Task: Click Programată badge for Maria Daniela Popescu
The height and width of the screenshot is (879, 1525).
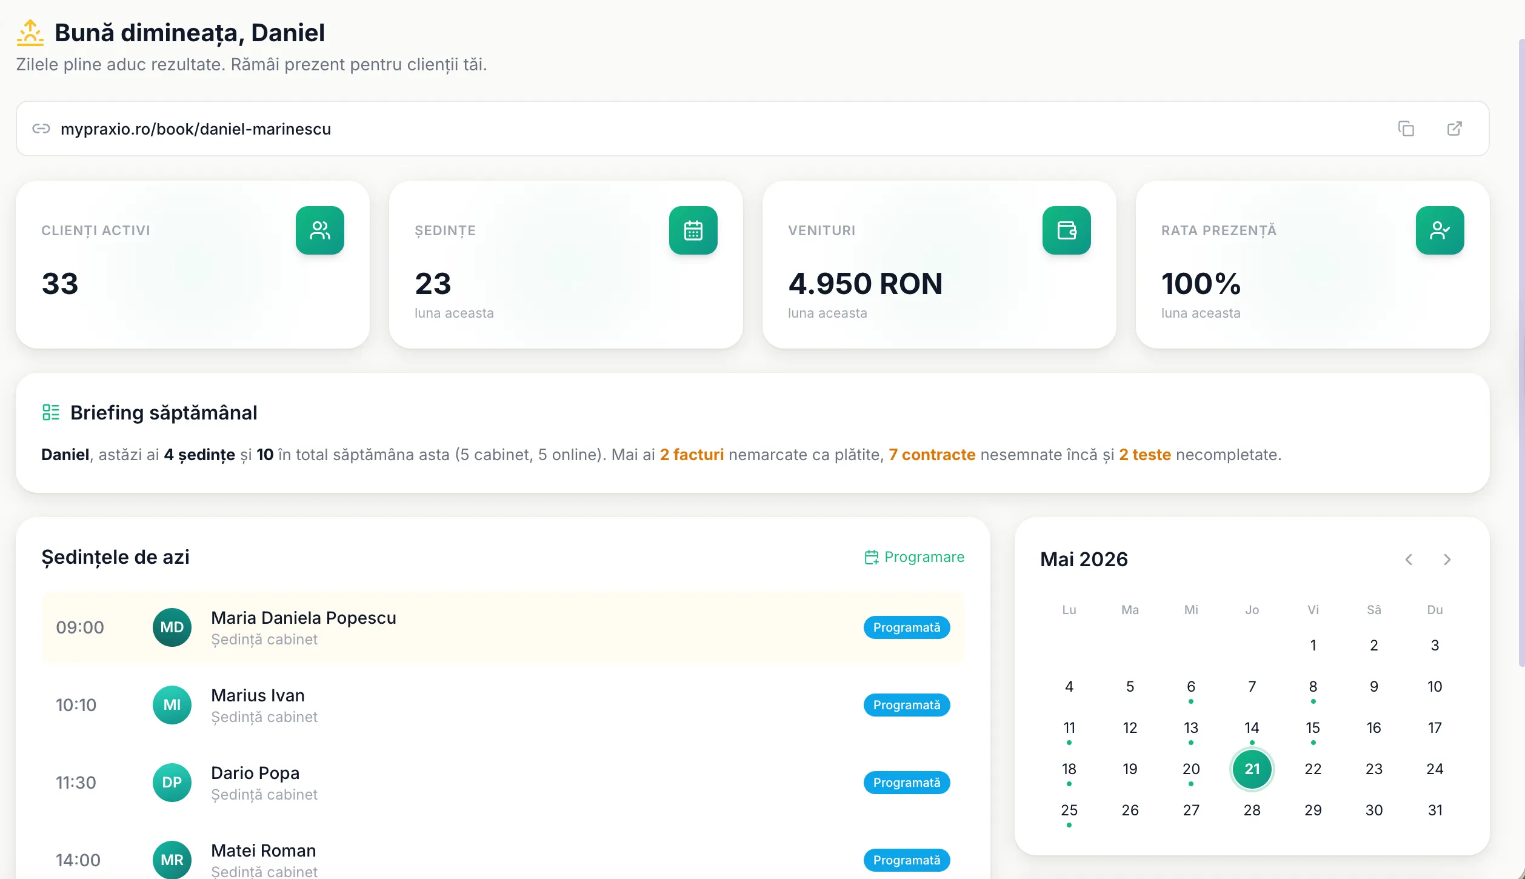Action: pyautogui.click(x=907, y=627)
